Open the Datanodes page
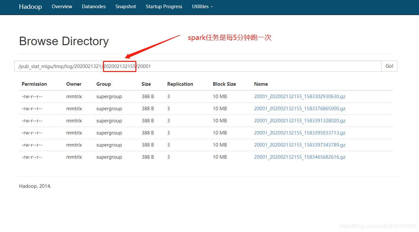This screenshot has width=419, height=232. 94,7
